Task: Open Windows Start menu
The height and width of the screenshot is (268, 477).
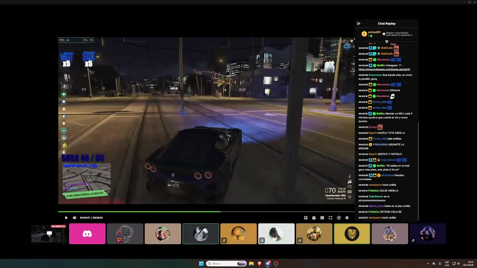Action: pyautogui.click(x=201, y=264)
